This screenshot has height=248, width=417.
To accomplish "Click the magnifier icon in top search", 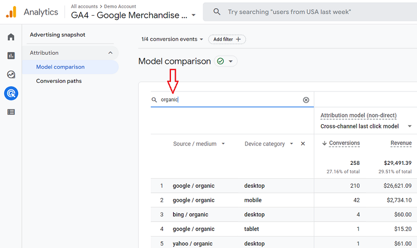I will coord(217,11).
